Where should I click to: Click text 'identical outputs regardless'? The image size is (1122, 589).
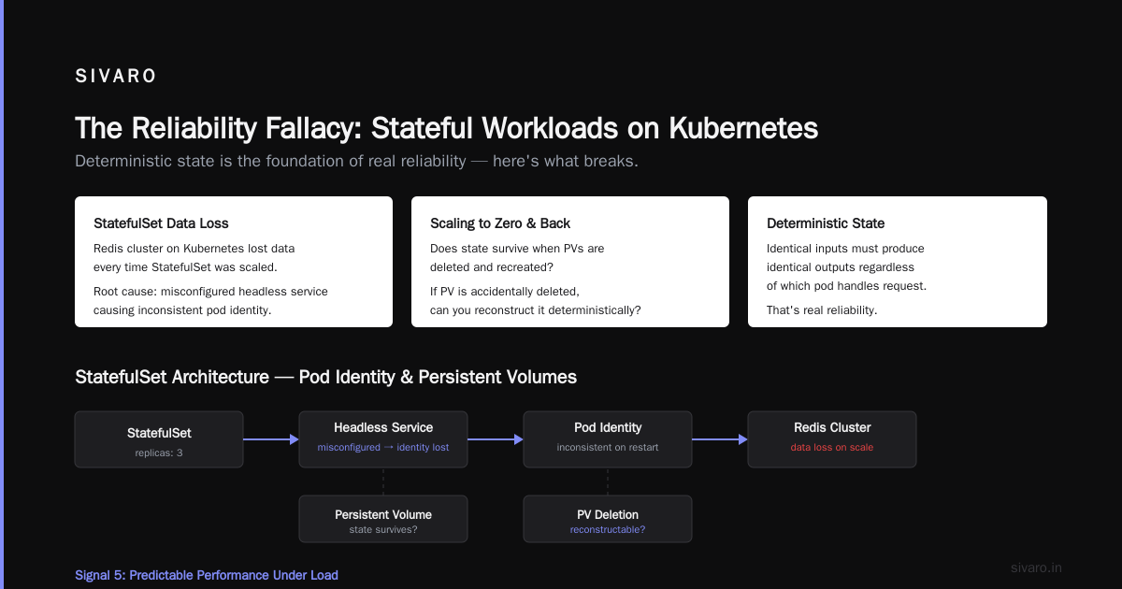tap(841, 267)
